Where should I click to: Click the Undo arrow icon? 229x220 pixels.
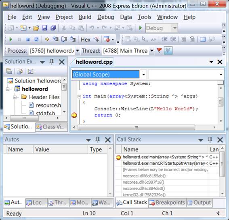pyautogui.click(x=92, y=27)
